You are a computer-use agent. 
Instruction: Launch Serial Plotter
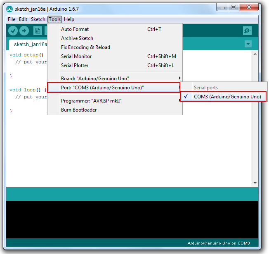(115, 65)
